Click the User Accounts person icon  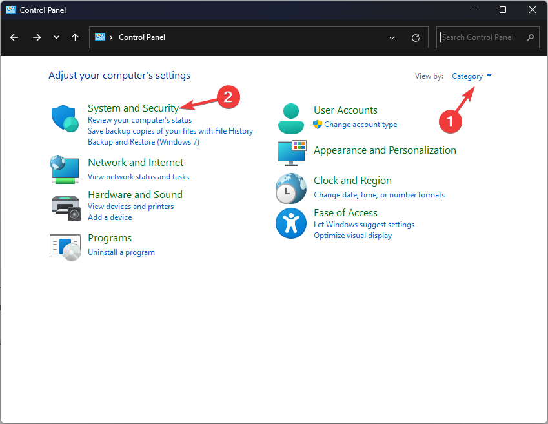click(290, 119)
